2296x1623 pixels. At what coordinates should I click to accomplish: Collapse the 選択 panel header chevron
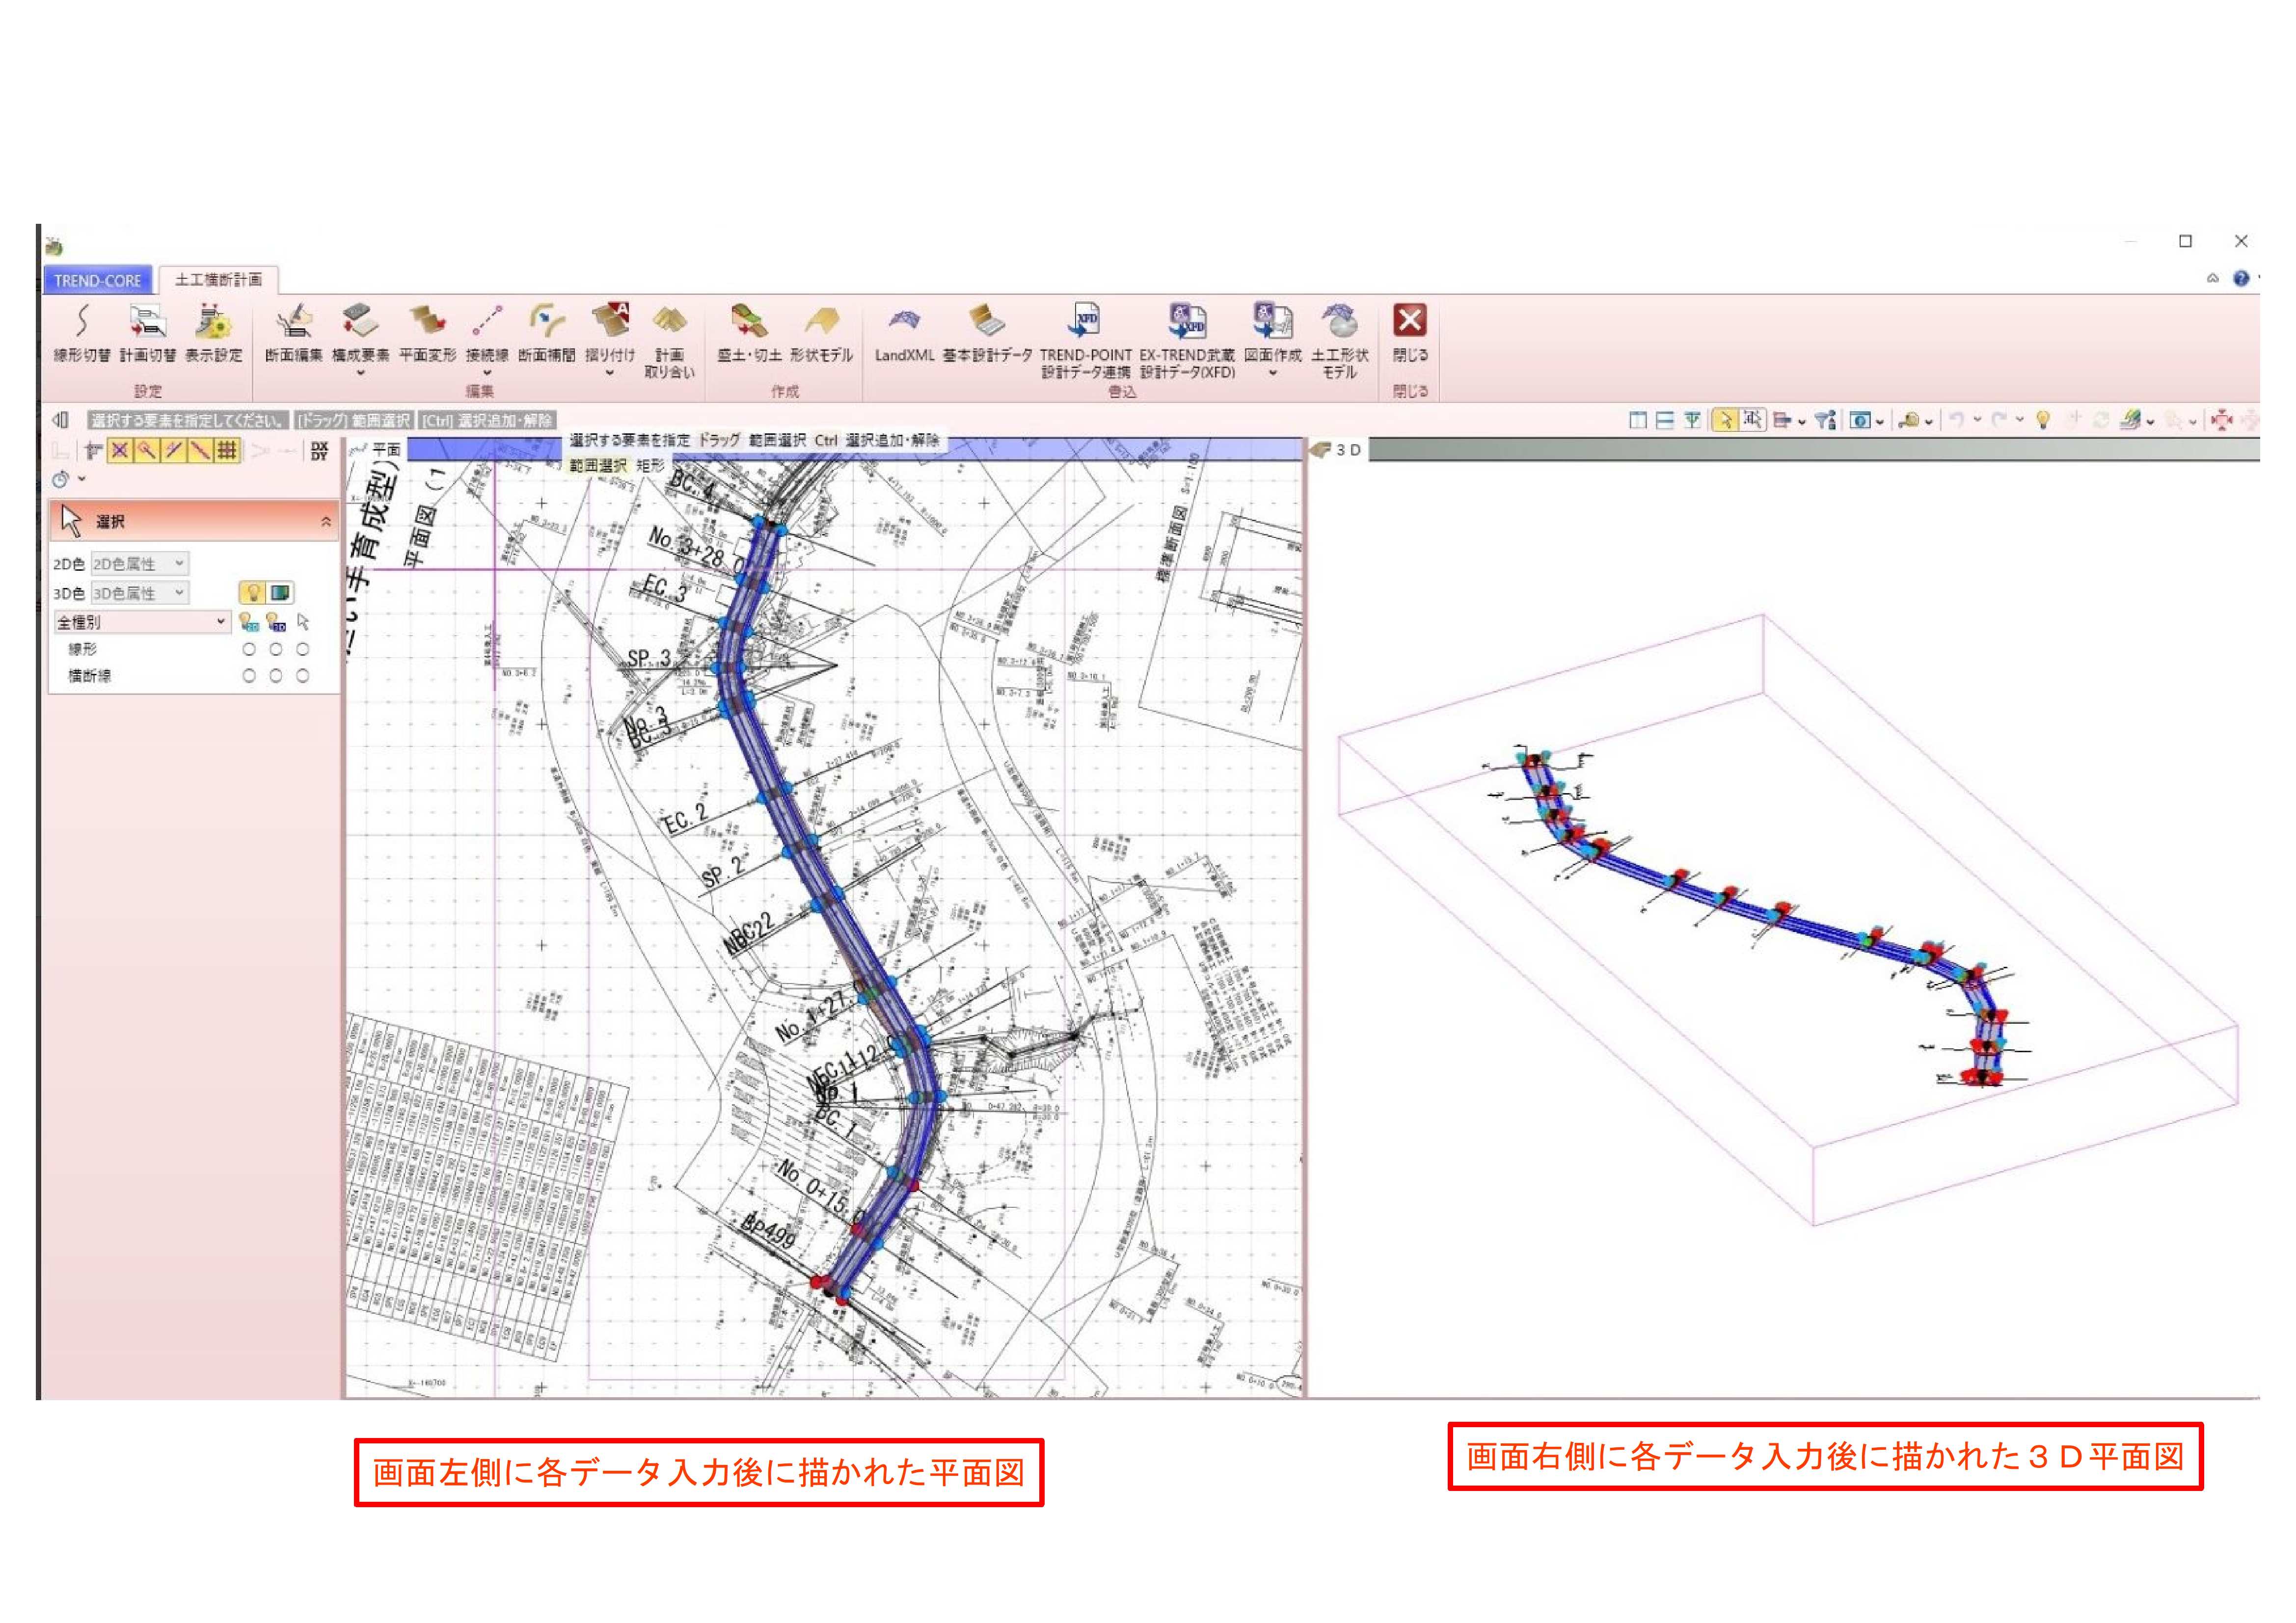point(325,522)
